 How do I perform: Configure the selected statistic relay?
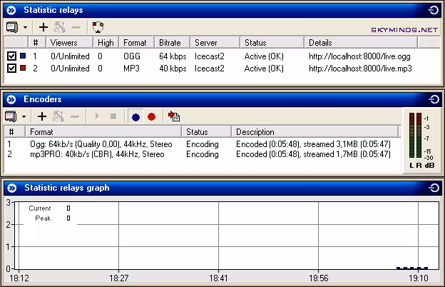[60, 27]
